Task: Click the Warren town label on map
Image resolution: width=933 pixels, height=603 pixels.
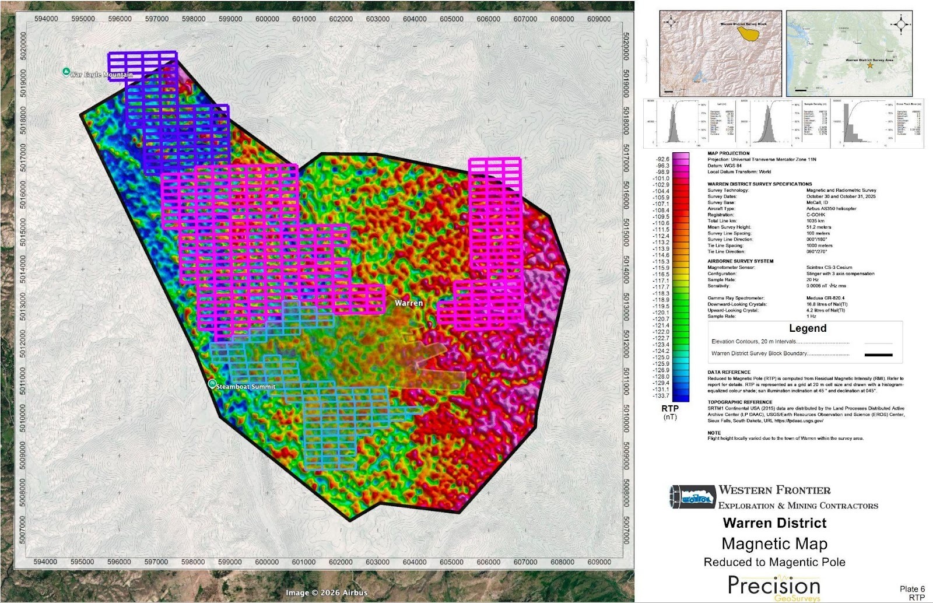Action: click(x=409, y=303)
